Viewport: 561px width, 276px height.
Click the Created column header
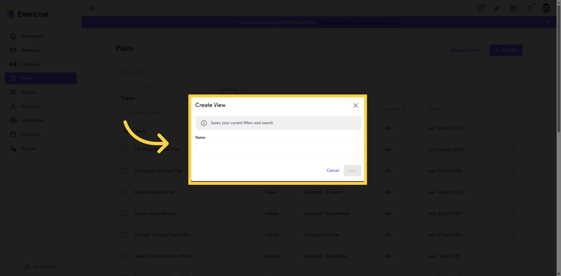pyautogui.click(x=436, y=109)
